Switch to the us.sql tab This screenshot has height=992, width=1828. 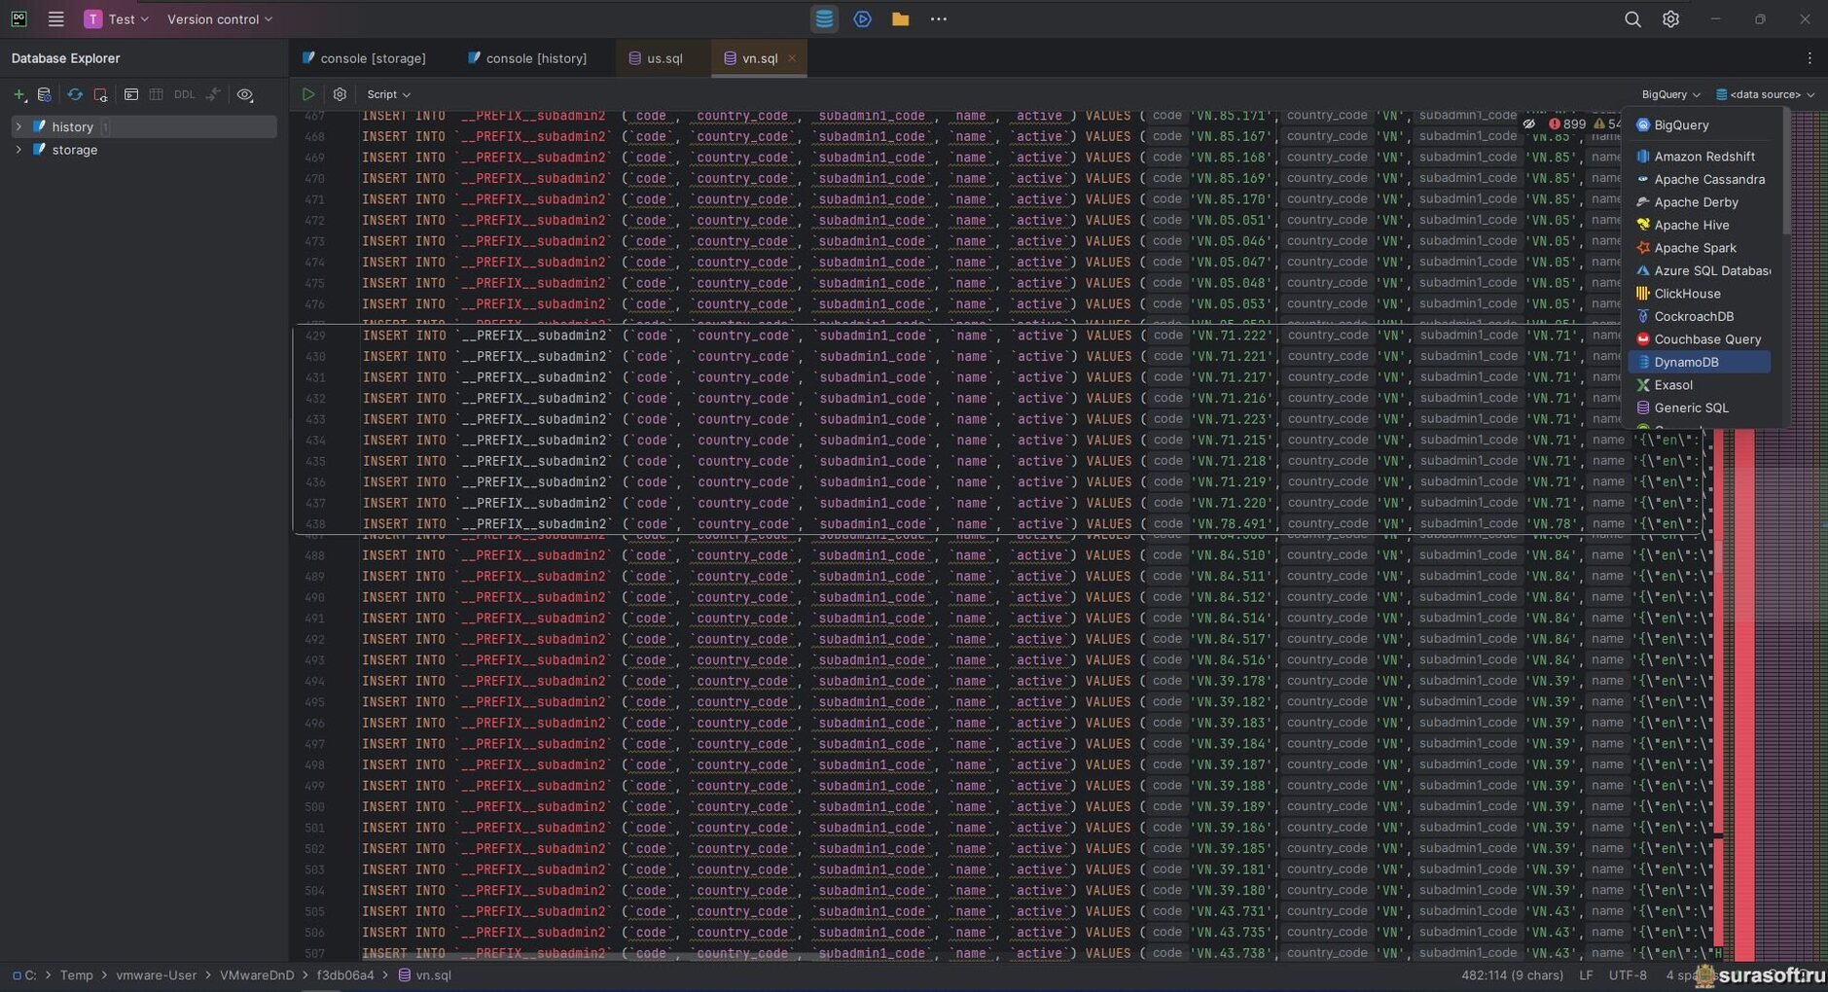coord(663,58)
